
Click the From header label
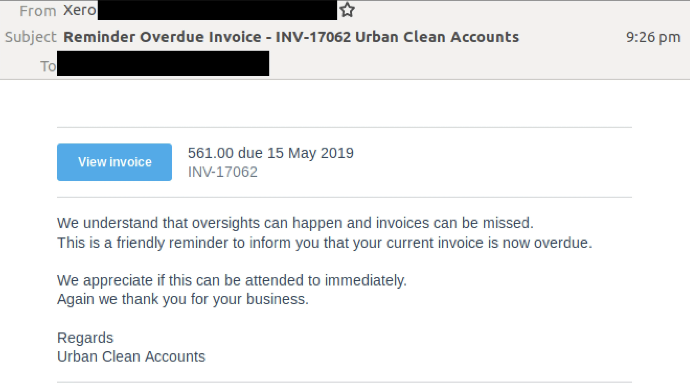point(38,11)
